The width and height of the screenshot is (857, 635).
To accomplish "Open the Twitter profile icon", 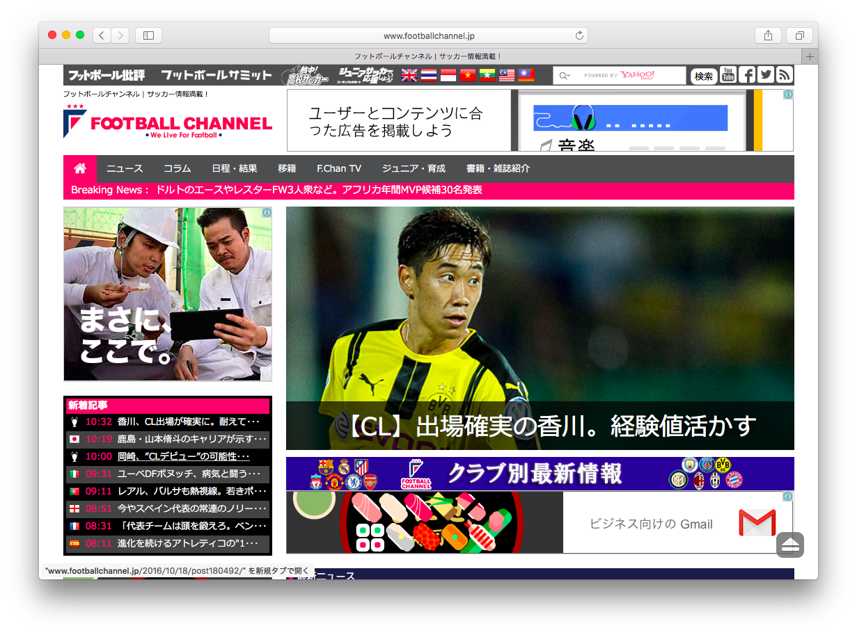I will click(x=766, y=75).
